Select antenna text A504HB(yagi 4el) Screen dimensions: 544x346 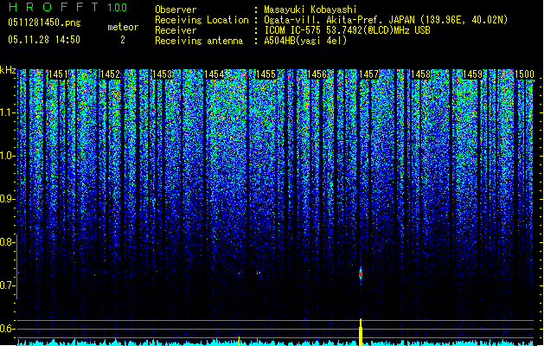(305, 41)
